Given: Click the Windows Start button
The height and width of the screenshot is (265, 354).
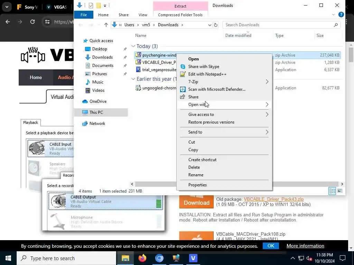Looking at the screenshot, I should 8,258.
